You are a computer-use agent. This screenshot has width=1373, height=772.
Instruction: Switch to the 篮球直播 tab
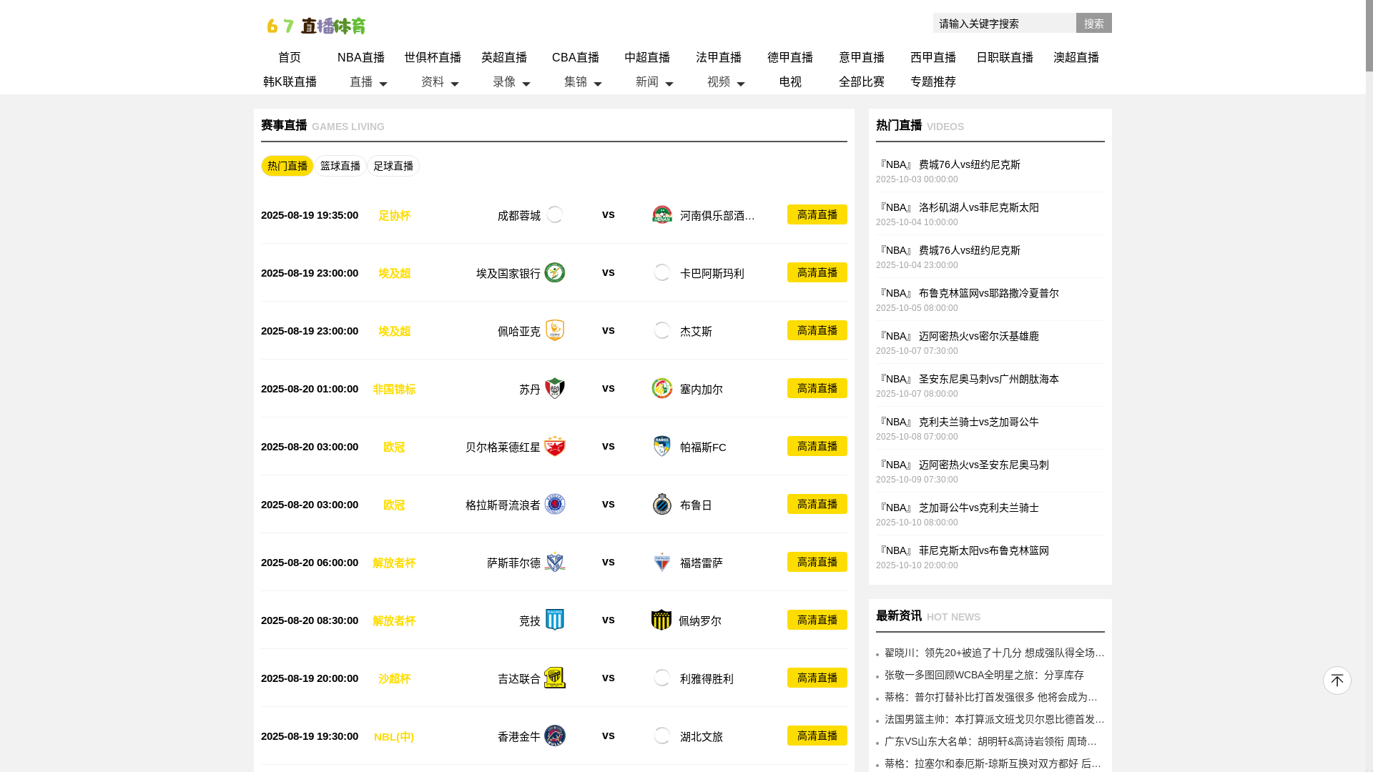[340, 166]
